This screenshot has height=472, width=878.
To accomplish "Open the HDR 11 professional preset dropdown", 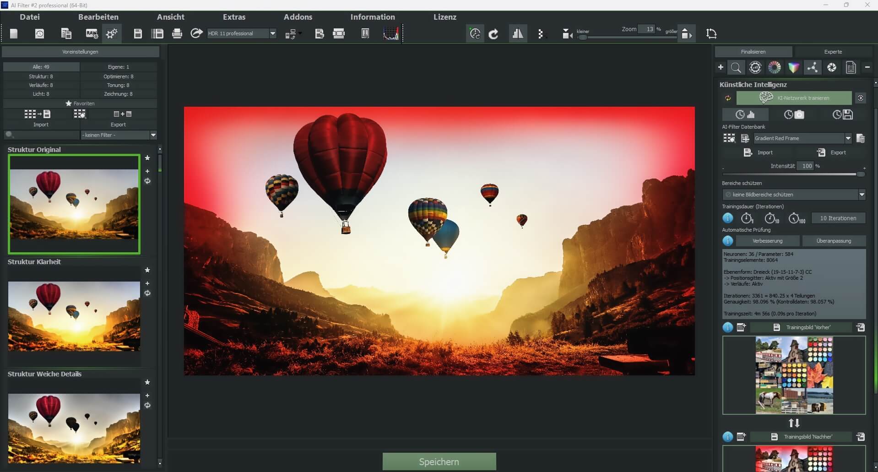I will pyautogui.click(x=273, y=33).
